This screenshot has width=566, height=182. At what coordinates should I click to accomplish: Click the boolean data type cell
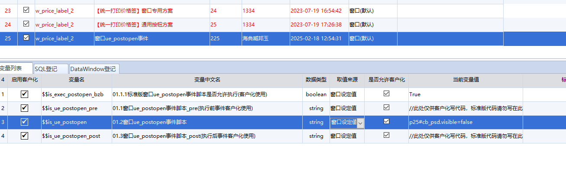coord(316,94)
